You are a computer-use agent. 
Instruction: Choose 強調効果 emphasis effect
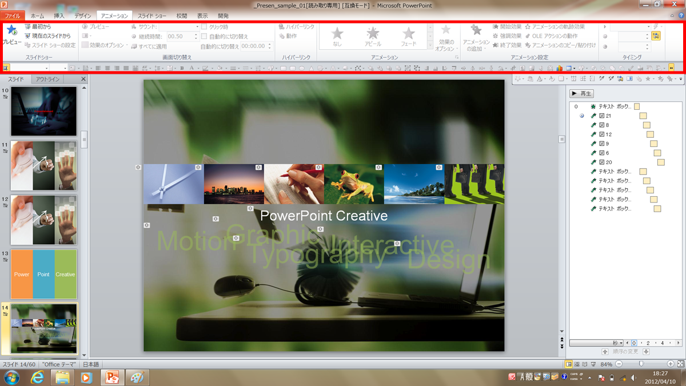(507, 36)
